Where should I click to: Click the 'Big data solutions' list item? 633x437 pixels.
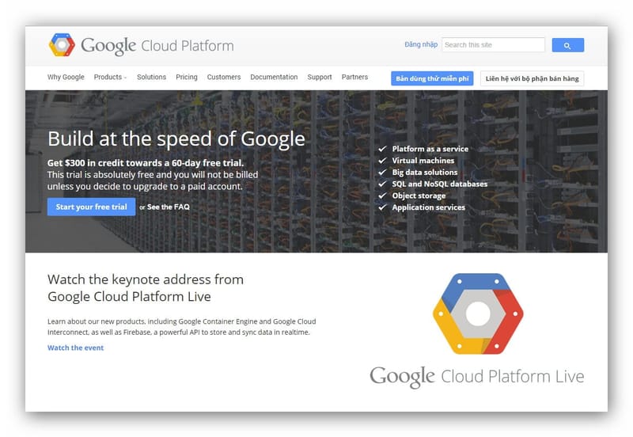425,172
